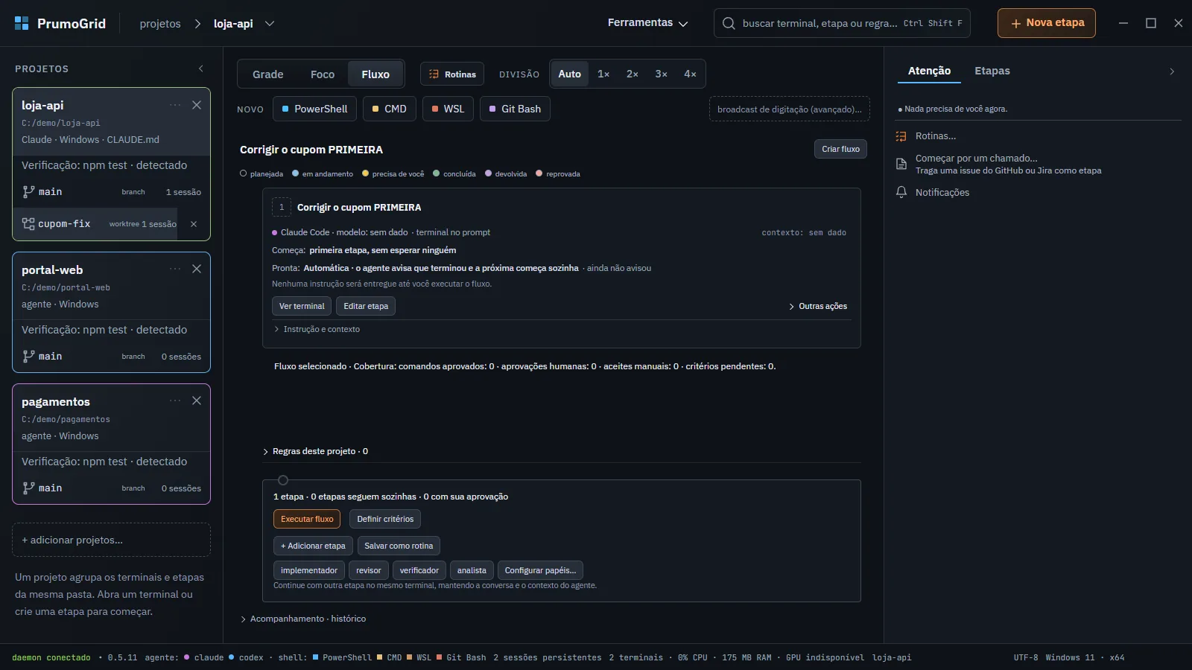Switch to the Etapas tab
Viewport: 1192px width, 670px height.
[x=992, y=71]
